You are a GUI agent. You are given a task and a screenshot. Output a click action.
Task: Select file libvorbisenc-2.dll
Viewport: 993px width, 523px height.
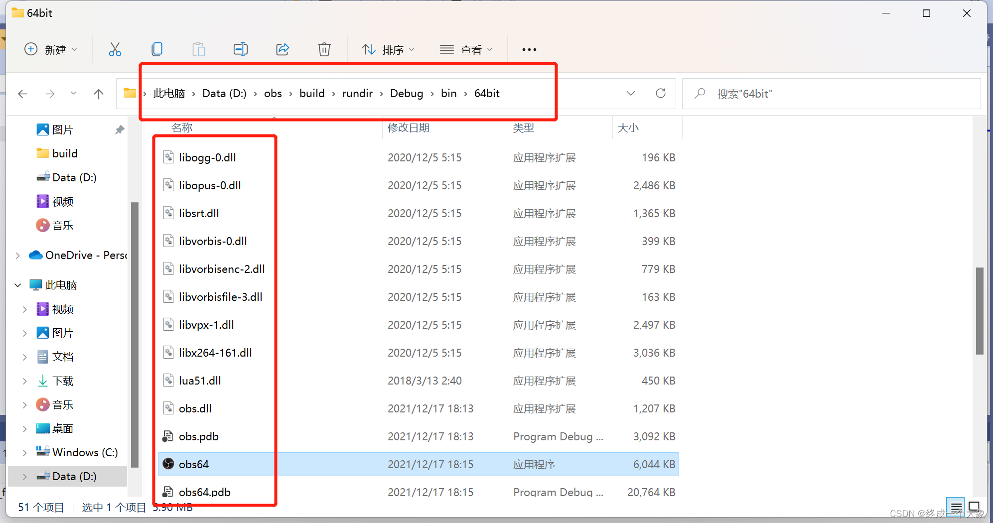[222, 269]
